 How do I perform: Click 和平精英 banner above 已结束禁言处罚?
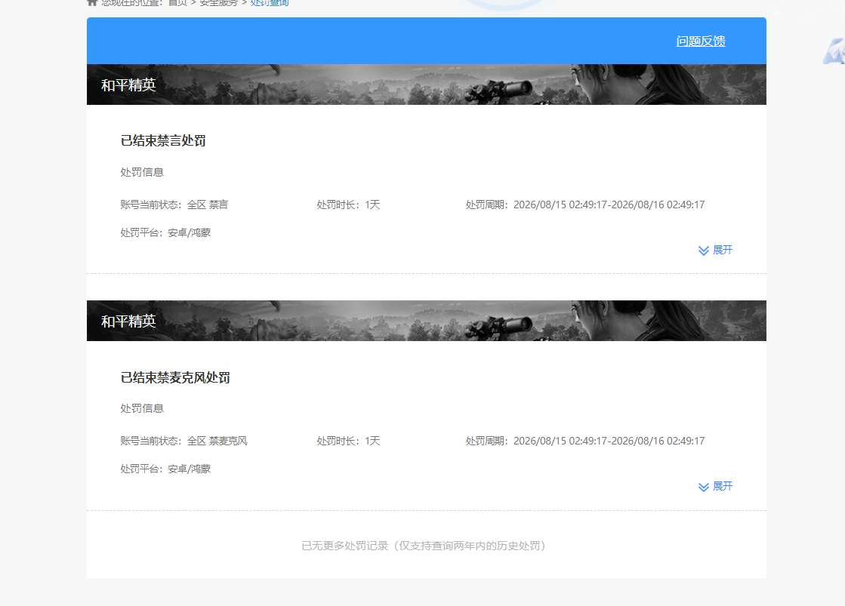point(426,85)
